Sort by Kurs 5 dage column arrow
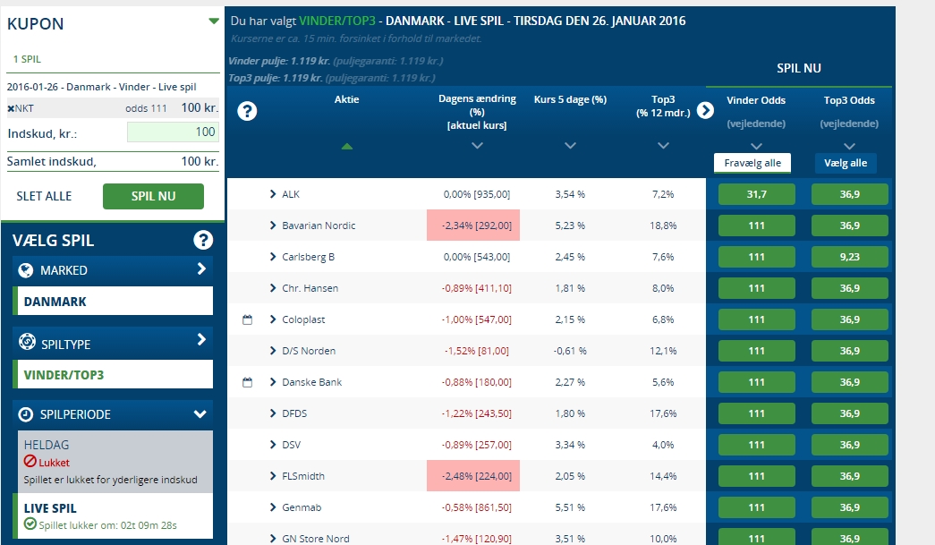Viewport: 935px width, 545px height. [570, 146]
